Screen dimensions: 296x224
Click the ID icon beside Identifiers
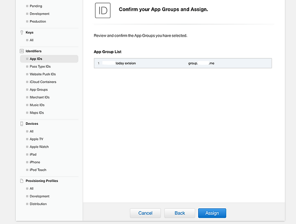coord(22,51)
